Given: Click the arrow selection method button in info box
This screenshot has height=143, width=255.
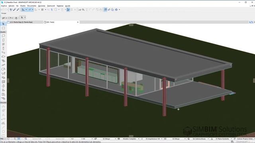Looking at the screenshot, I should 22,17.
